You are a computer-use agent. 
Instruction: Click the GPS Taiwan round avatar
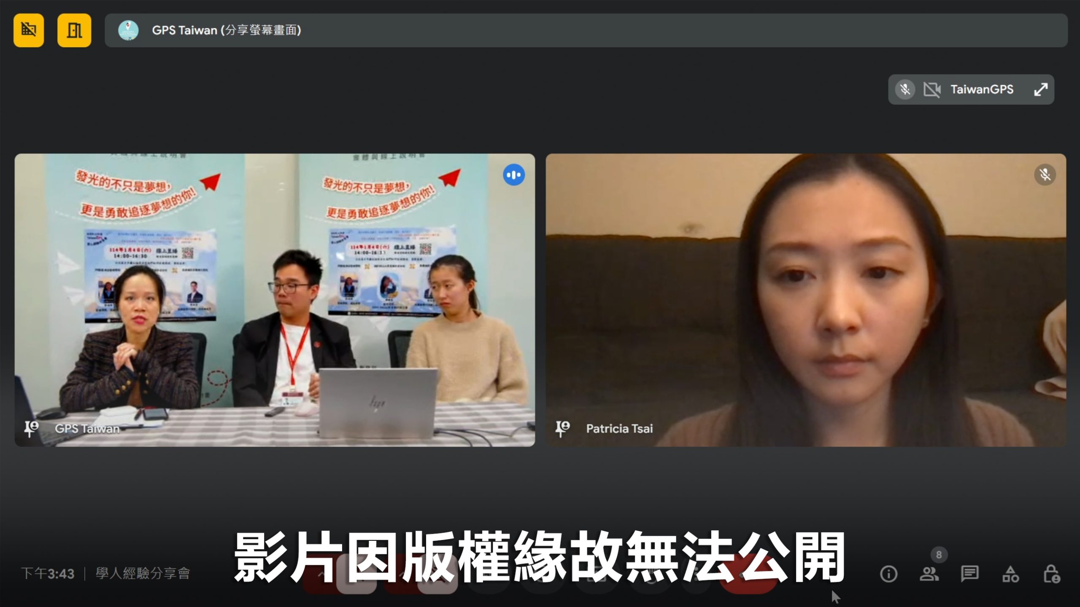click(x=128, y=30)
